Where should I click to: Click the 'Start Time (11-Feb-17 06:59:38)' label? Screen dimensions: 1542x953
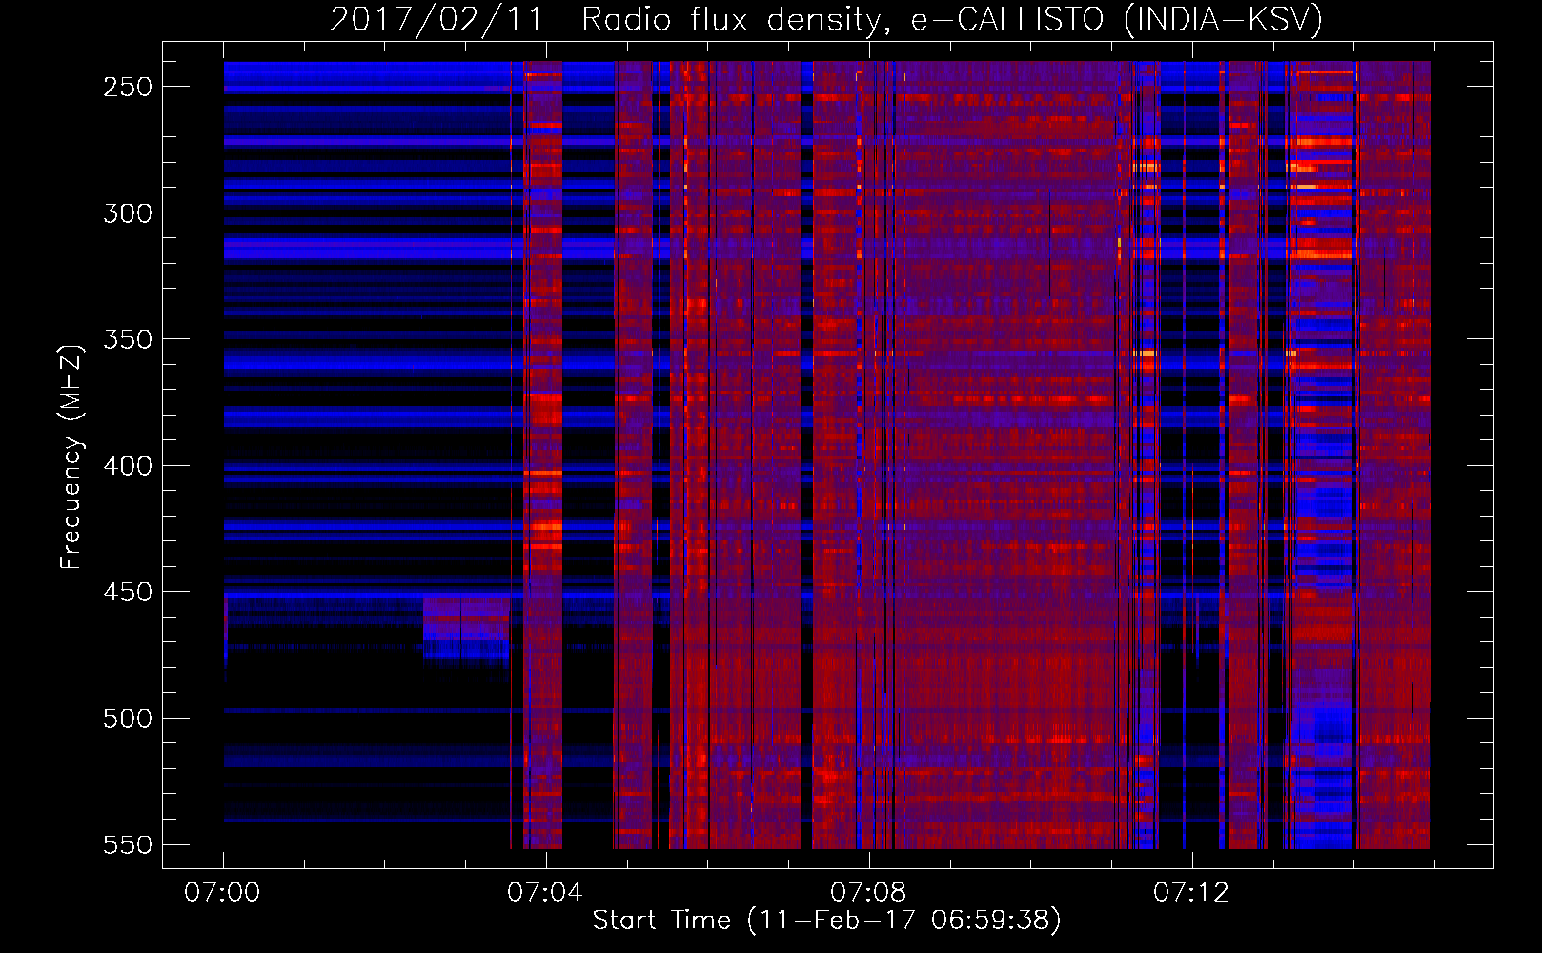[x=827, y=921]
